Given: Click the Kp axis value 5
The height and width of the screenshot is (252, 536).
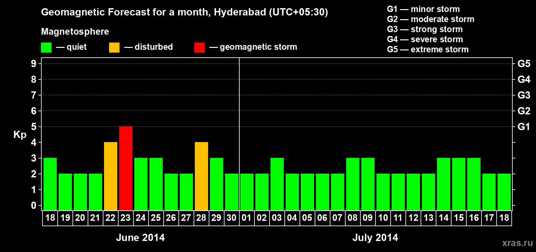Looking at the screenshot, I should 34,127.
